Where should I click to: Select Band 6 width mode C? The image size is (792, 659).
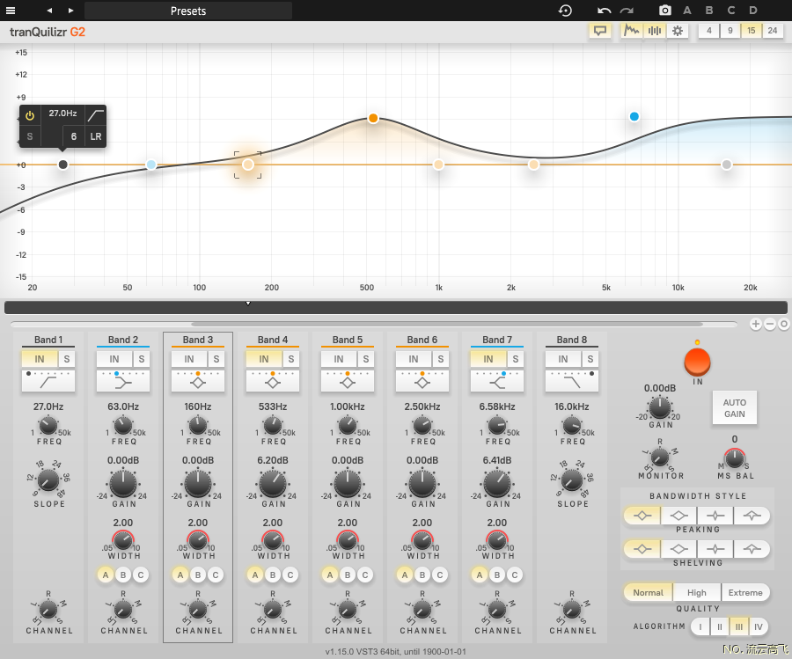pyautogui.click(x=439, y=575)
